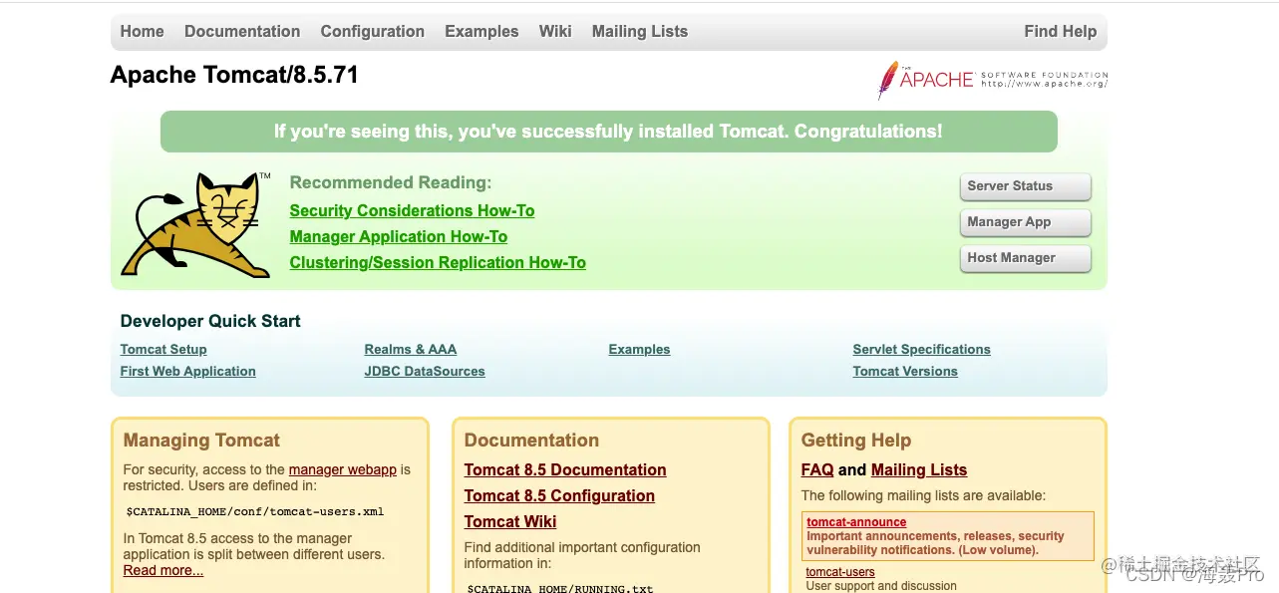Screen dimensions: 1279x593
Task: Go to Configuration in the top bar
Action: pyautogui.click(x=373, y=32)
